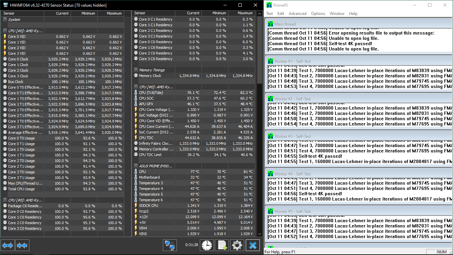This screenshot has height=255, width=453.
Task: Start logging with the document plus icon
Action: (222, 245)
